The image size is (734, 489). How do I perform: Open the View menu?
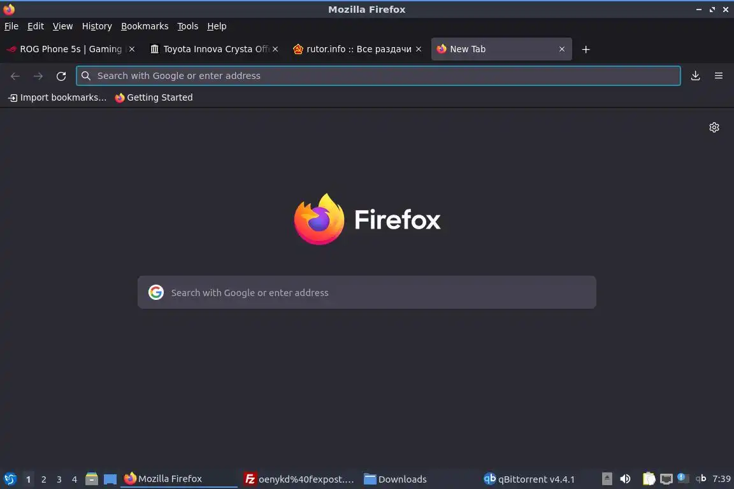click(x=62, y=26)
